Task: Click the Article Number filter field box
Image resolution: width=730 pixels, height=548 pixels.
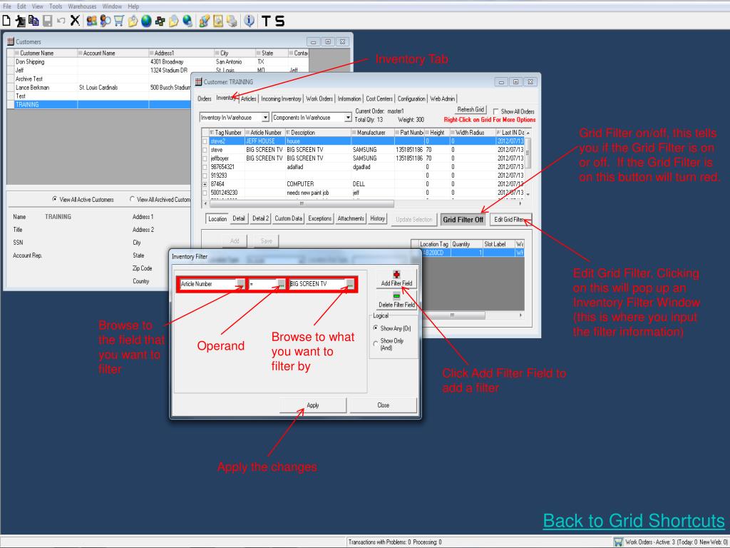Action: [208, 284]
